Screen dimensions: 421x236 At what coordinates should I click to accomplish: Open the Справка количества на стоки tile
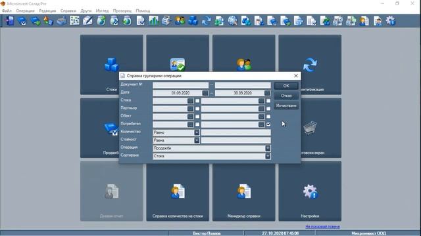click(x=178, y=192)
